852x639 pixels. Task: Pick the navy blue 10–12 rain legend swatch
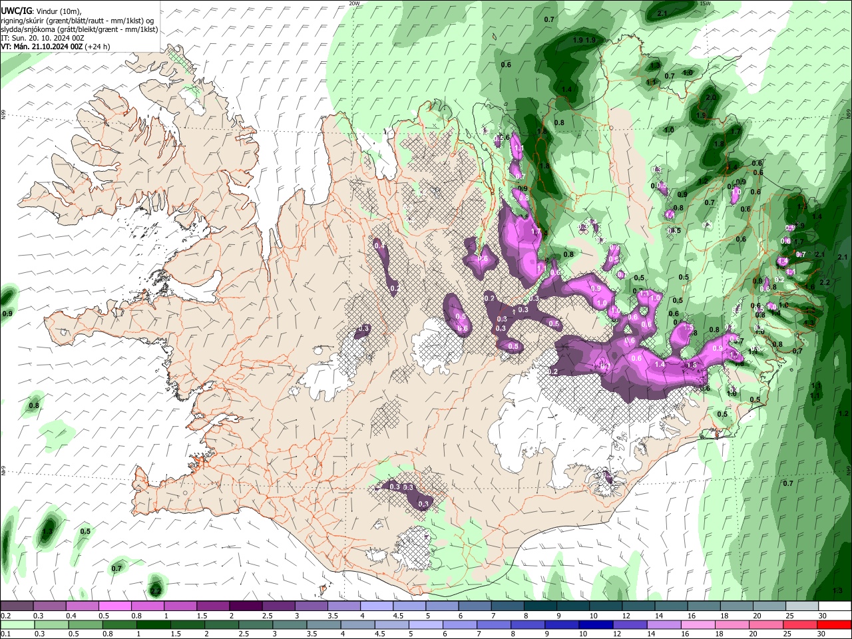click(596, 624)
